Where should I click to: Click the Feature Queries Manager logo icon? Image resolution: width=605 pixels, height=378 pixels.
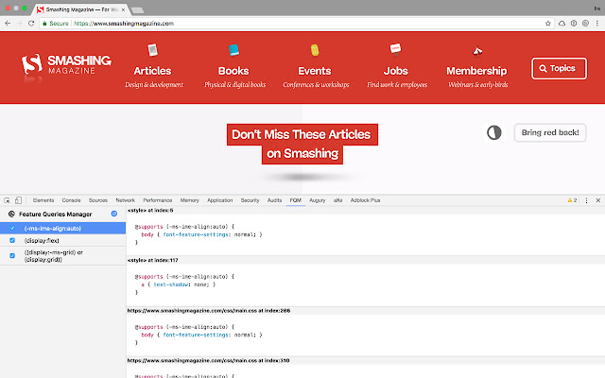11,215
